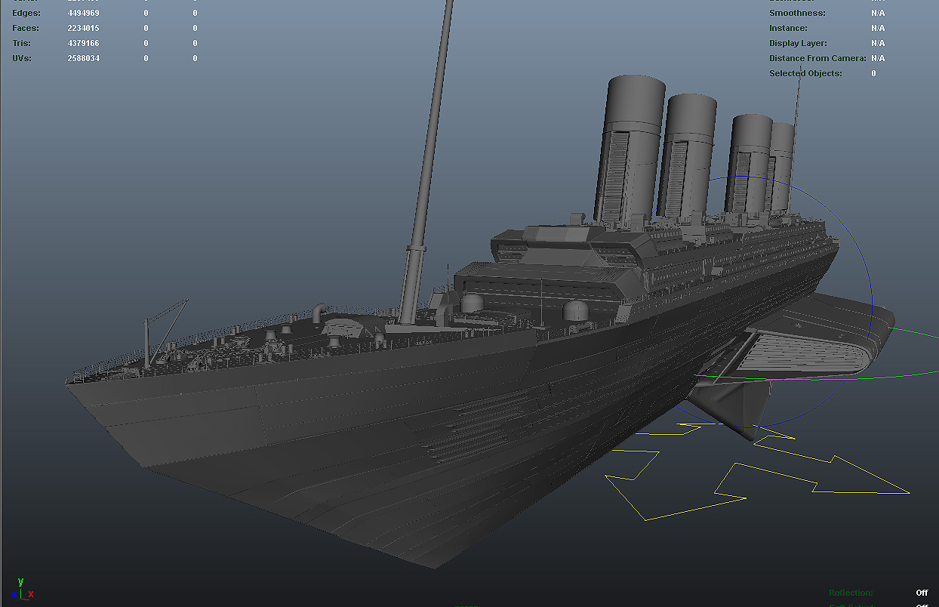This screenshot has height=607, width=939.
Task: Click the Tris label in the poly count HUD
Action: click(x=21, y=43)
